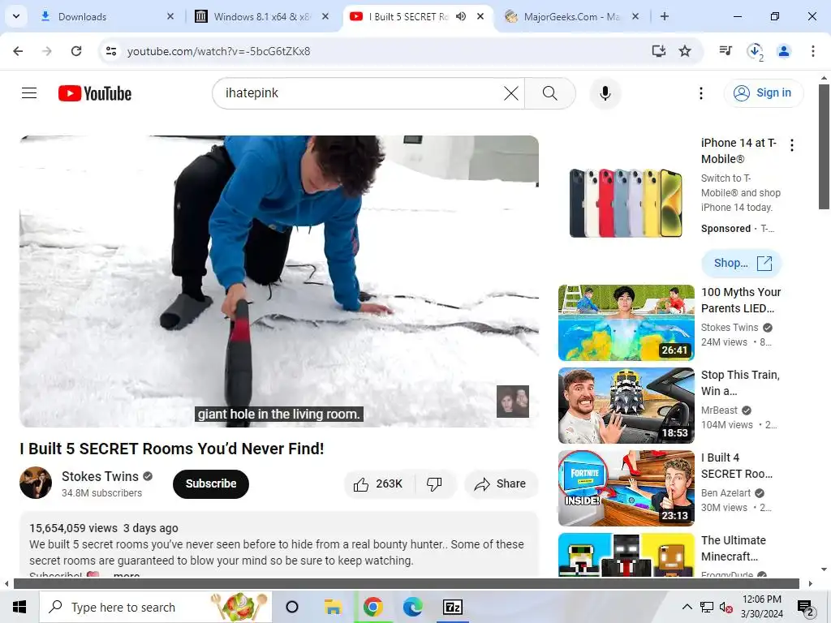Open YouTube settings three-dot menu
831x623 pixels.
pyautogui.click(x=700, y=93)
